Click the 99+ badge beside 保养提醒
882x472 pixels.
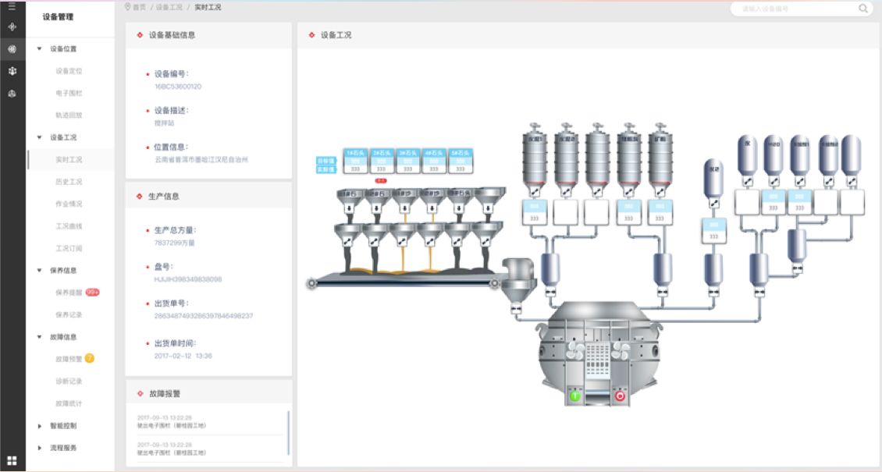point(93,293)
